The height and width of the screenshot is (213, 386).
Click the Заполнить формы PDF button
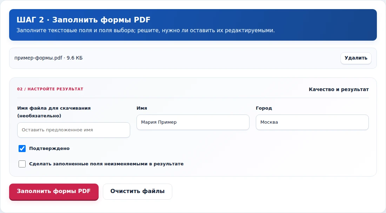(x=54, y=191)
